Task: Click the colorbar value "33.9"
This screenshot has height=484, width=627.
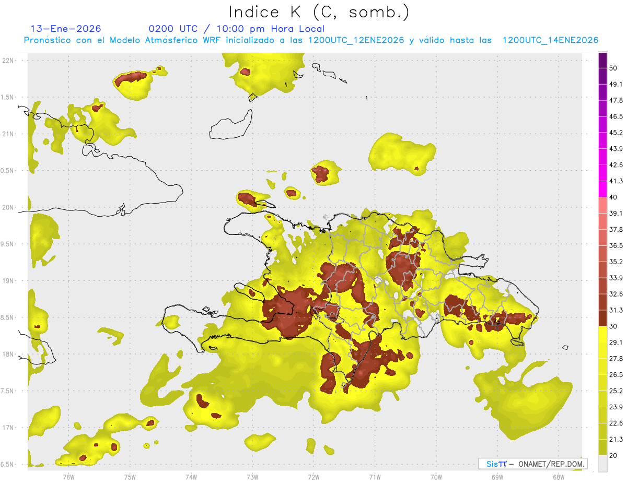Action: coord(616,278)
